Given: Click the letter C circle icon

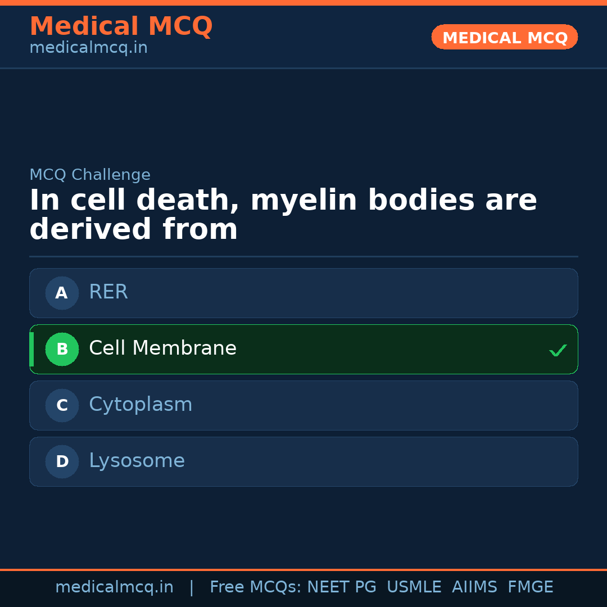Looking at the screenshot, I should [x=62, y=405].
